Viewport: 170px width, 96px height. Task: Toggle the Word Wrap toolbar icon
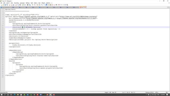click(x=42, y=5)
